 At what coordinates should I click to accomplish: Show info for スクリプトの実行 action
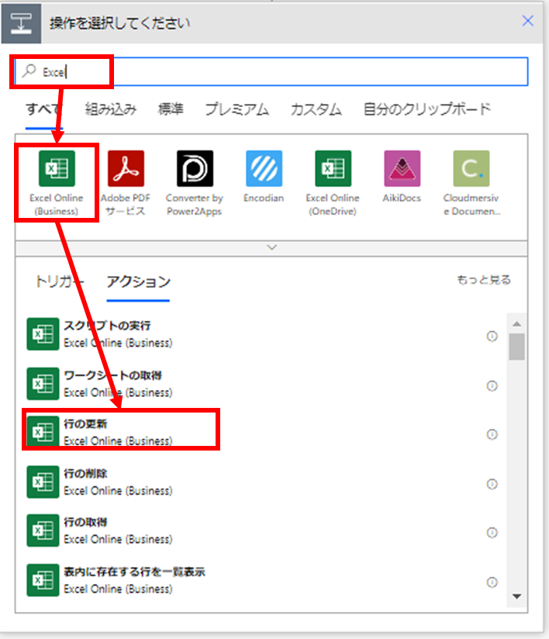[x=492, y=336]
